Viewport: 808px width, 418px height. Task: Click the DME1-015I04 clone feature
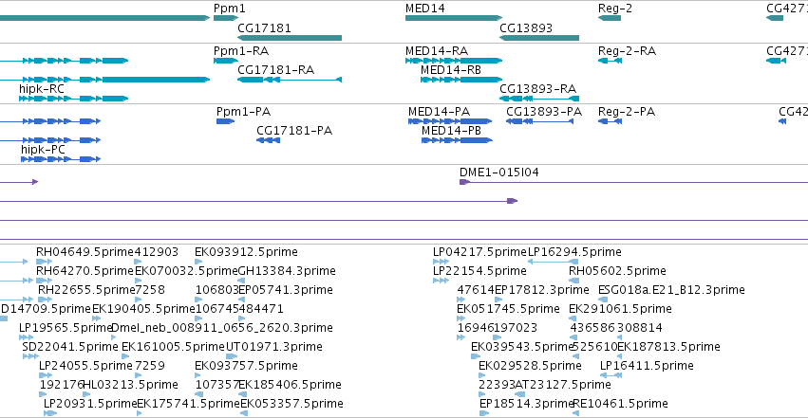click(x=498, y=173)
